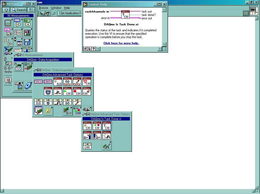Toggle the Context Help lock icon
The width and height of the screenshot is (260, 194).
89,49
